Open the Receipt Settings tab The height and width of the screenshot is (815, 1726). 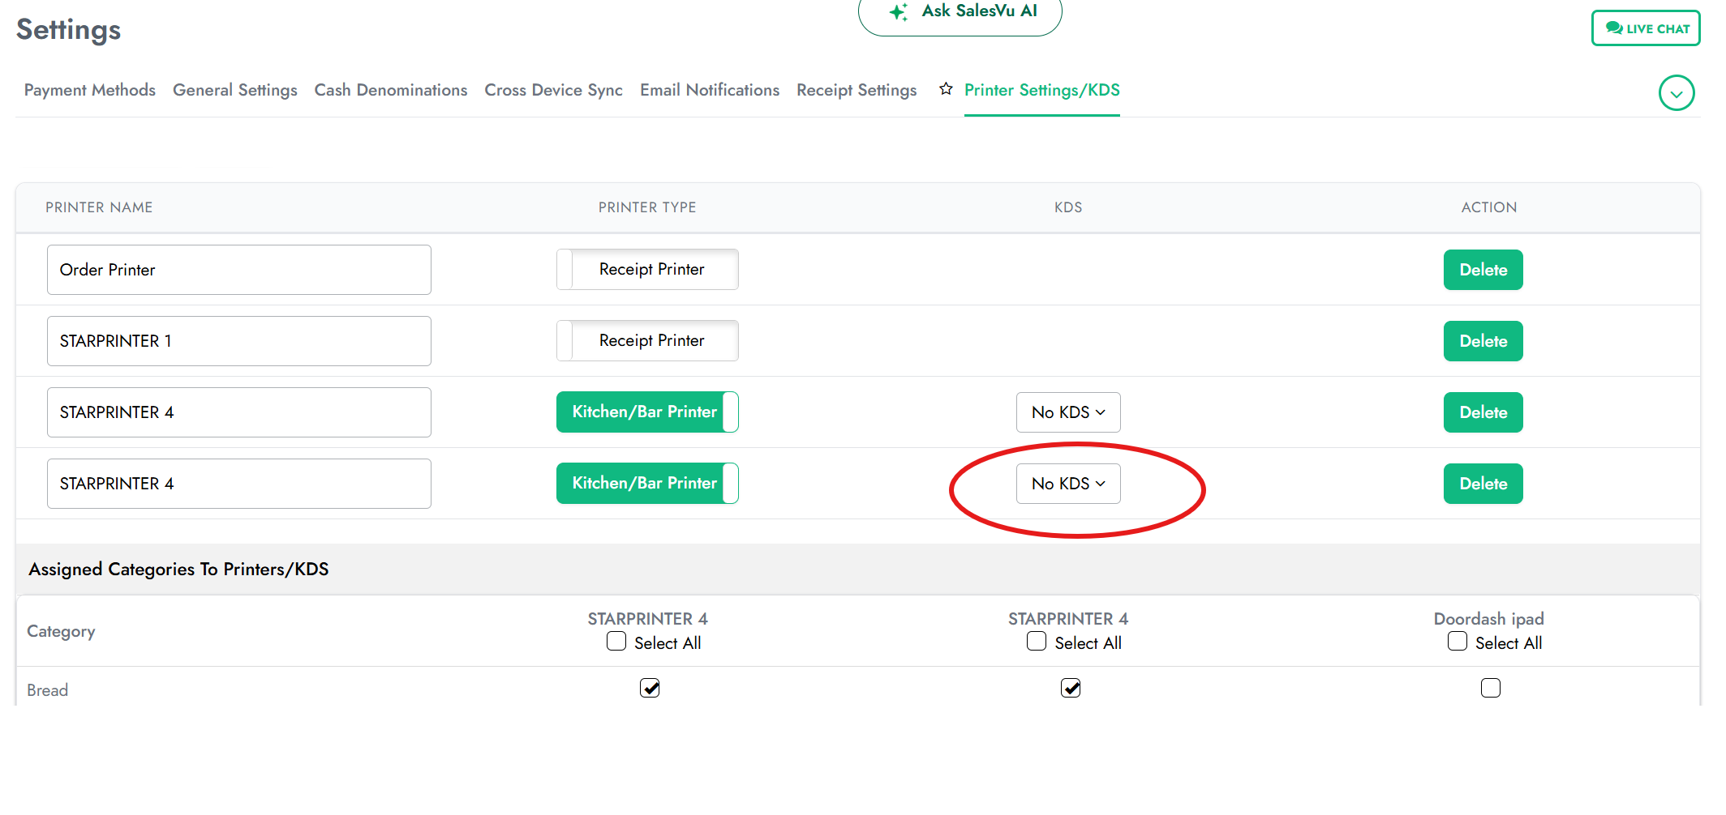pos(857,90)
